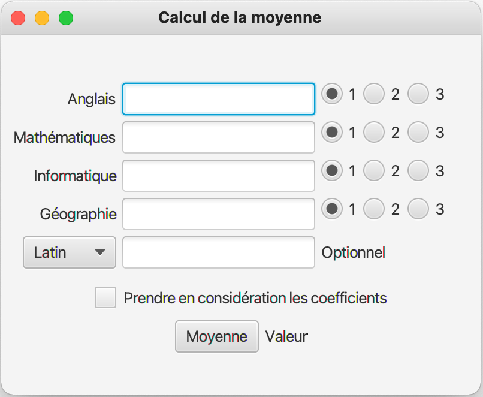Select coefficient 2 for Géographie
The image size is (483, 397).
[x=374, y=209]
